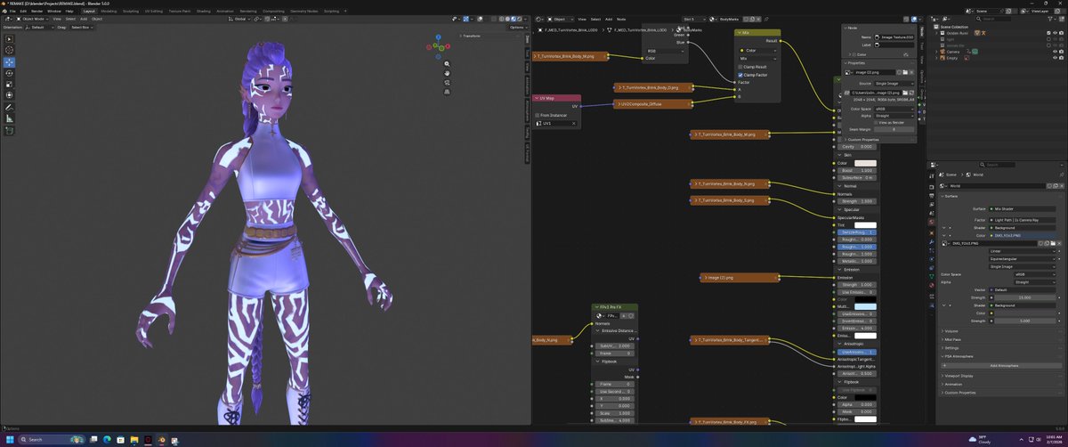This screenshot has width=1068, height=447.
Task: Open the File menu
Action: pos(11,11)
